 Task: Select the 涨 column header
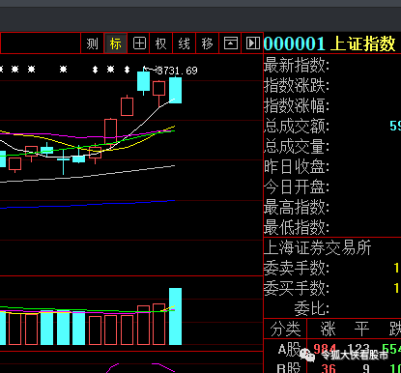tap(328, 329)
